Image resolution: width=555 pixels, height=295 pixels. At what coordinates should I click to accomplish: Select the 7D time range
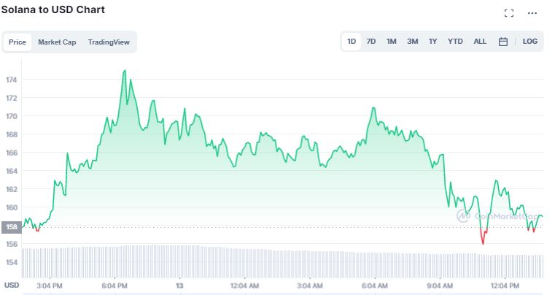tap(371, 42)
